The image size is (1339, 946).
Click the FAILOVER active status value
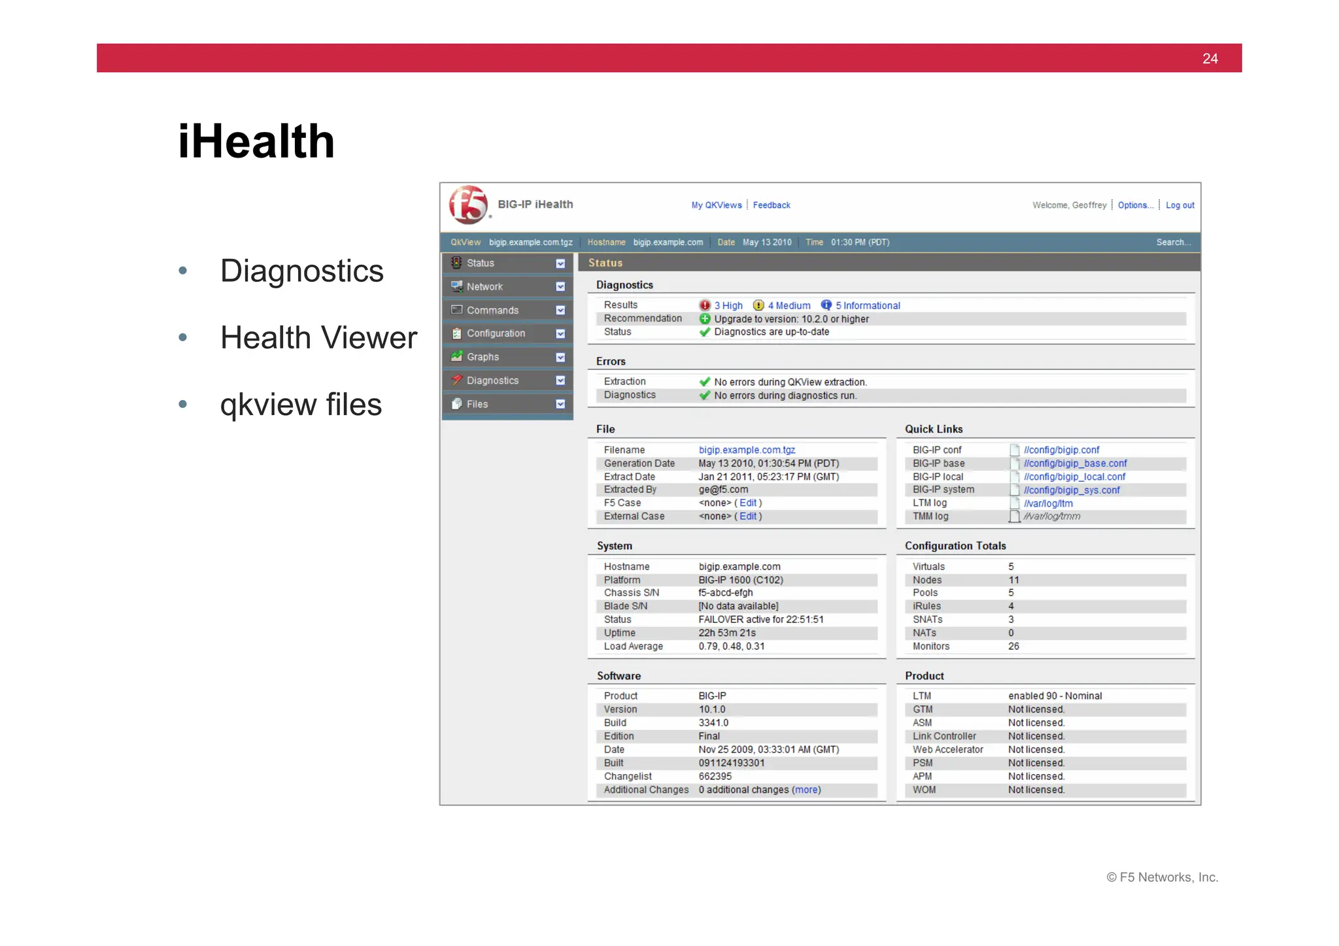[x=761, y=619]
